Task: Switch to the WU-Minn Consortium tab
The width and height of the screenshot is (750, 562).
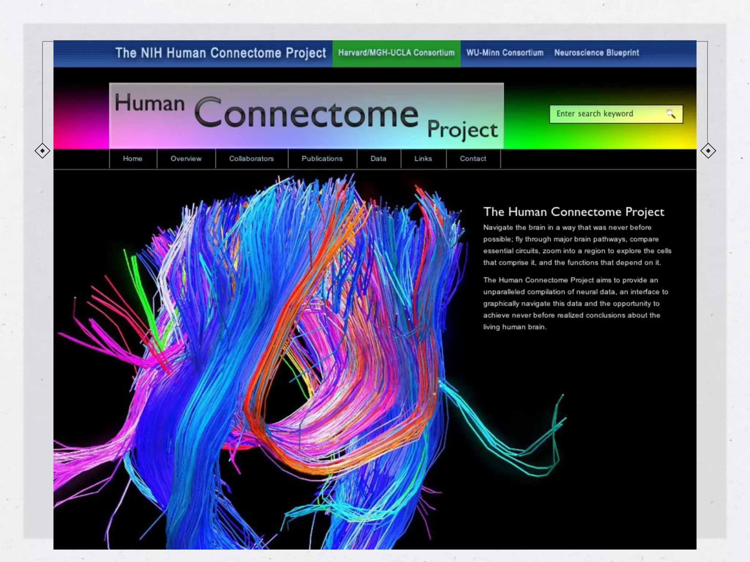Action: pyautogui.click(x=505, y=53)
